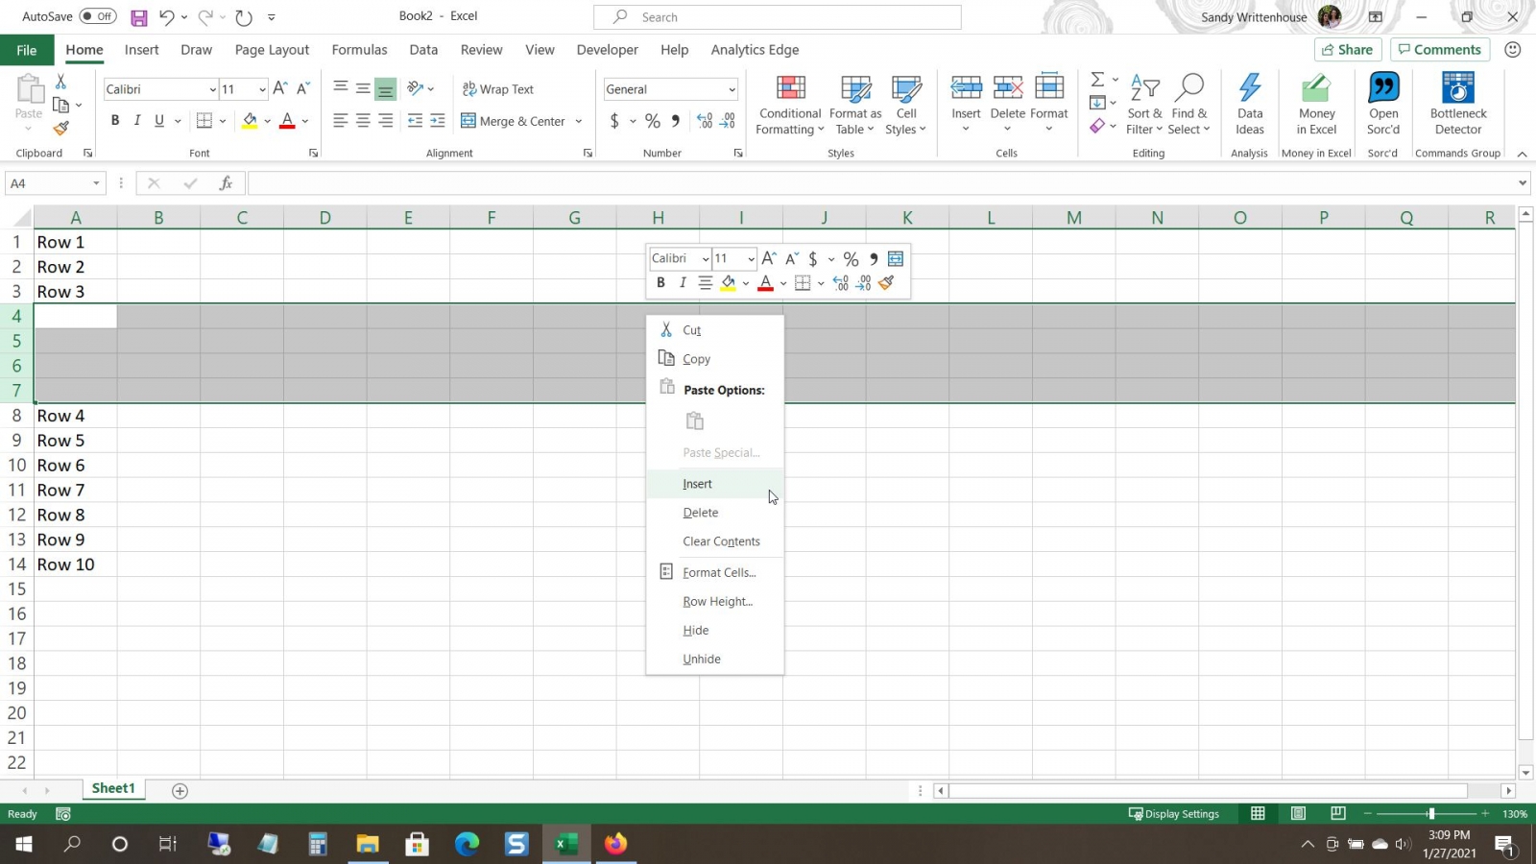Switch to Page Break Preview in status bar
This screenshot has width=1536, height=864.
tap(1338, 814)
